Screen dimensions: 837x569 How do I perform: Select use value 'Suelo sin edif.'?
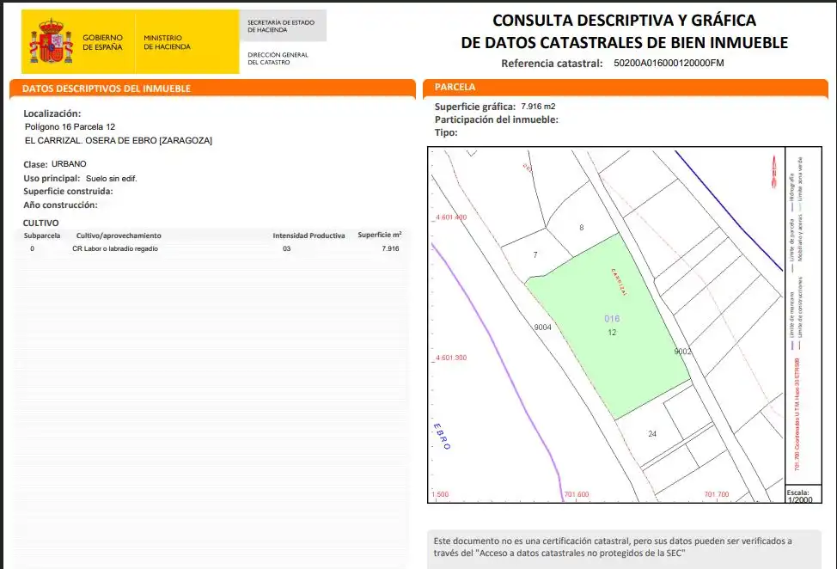coord(112,179)
